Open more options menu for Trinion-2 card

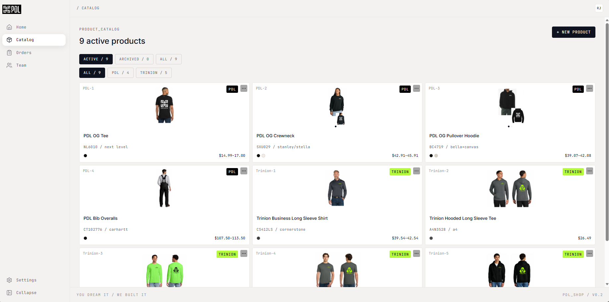589,171
